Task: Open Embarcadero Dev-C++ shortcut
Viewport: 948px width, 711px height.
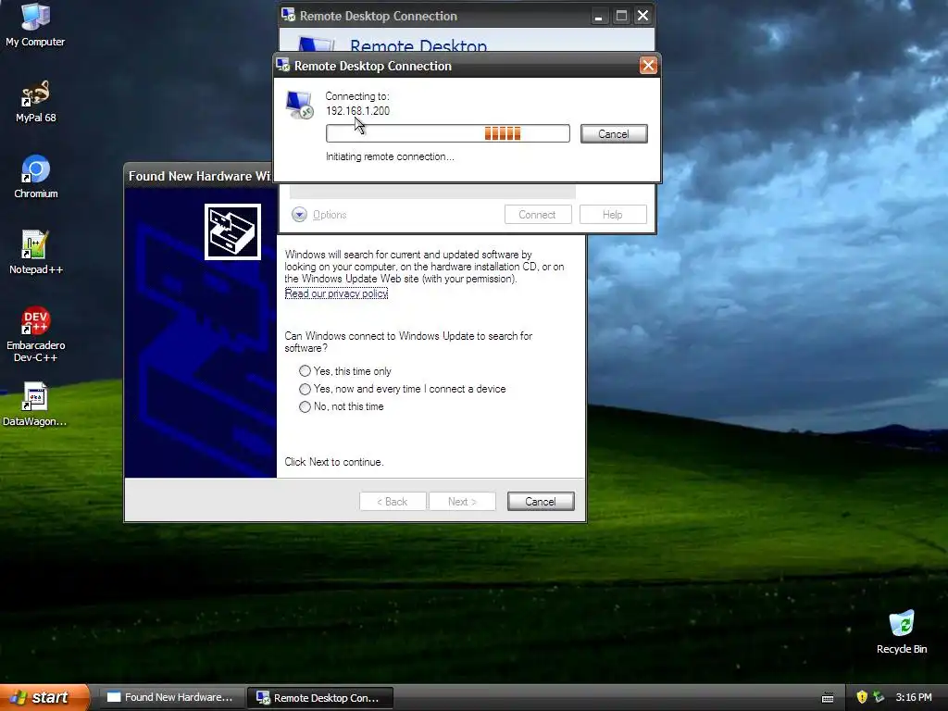Action: click(x=36, y=333)
